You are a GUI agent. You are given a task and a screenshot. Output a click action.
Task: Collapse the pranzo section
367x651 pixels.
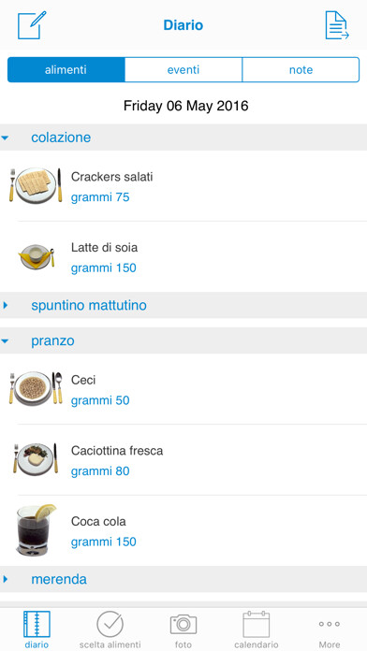click(183, 340)
